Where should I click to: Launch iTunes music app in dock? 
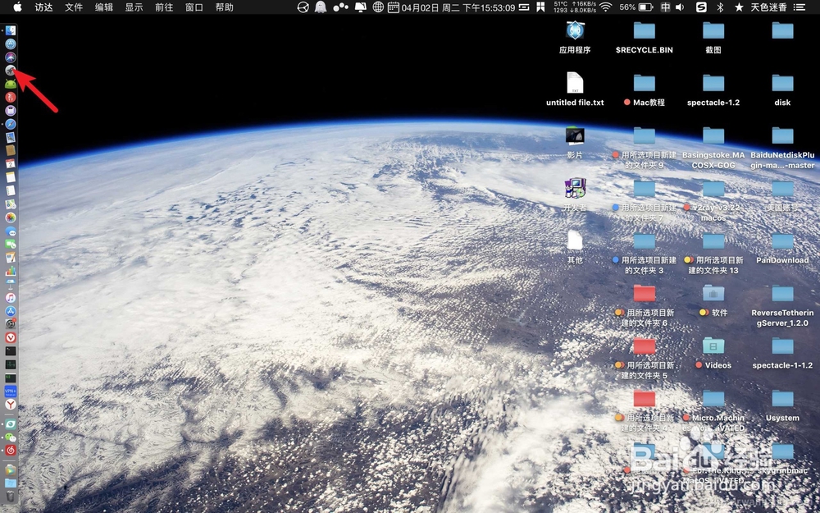pyautogui.click(x=11, y=297)
